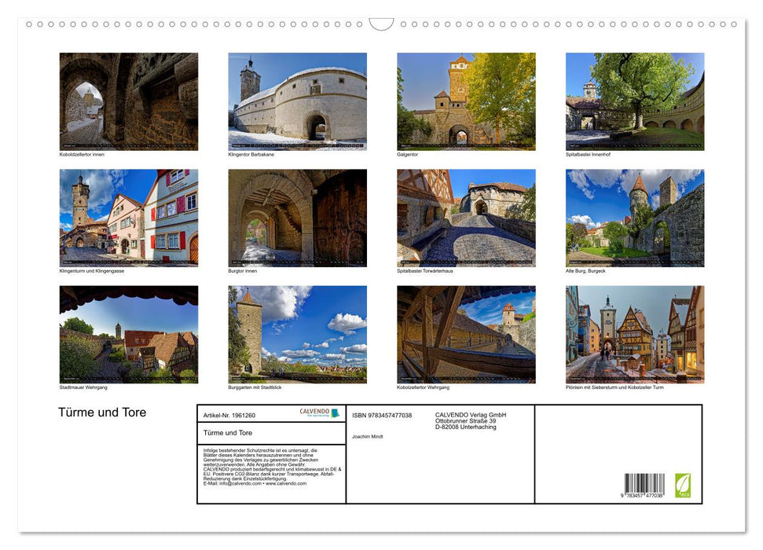This screenshot has height=550, width=763.
Task: View the Plönlein mit Siebersturm photo
Action: click(x=635, y=334)
